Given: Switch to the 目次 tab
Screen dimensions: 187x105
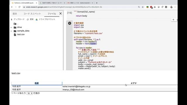Looking at the screenshot, I should tap(15, 14).
